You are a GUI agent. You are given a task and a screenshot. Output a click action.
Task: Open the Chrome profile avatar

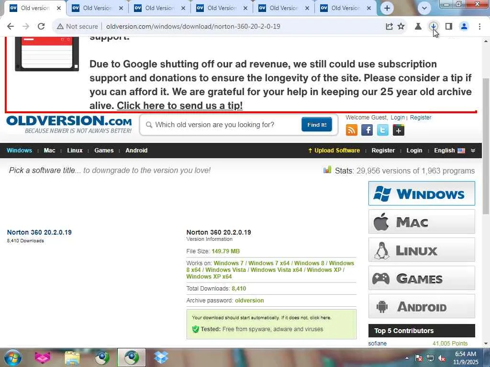(464, 27)
